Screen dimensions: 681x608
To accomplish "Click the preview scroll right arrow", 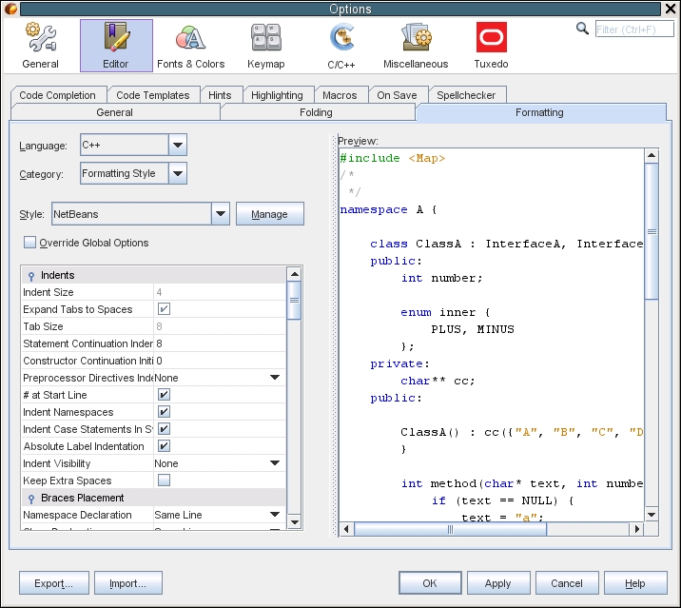I will pos(636,529).
